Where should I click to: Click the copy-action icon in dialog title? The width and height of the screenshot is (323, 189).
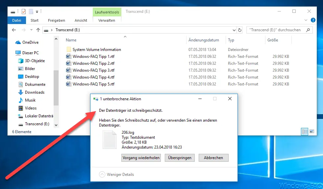point(96,99)
